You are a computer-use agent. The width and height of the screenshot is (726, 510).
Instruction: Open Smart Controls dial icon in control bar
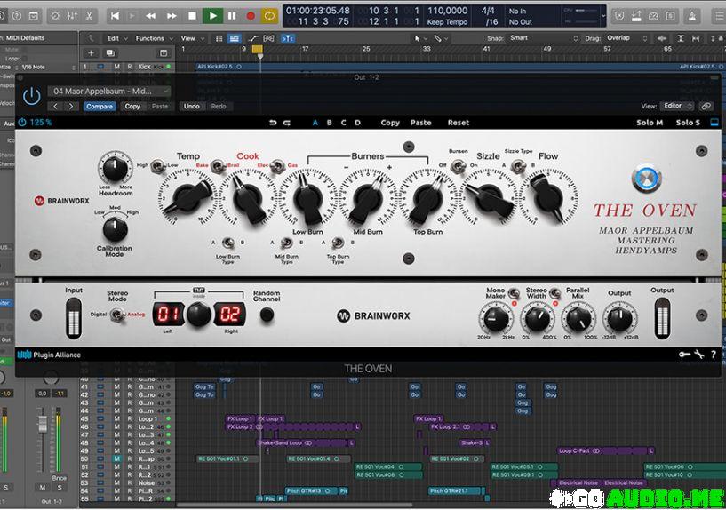pyautogui.click(x=55, y=16)
